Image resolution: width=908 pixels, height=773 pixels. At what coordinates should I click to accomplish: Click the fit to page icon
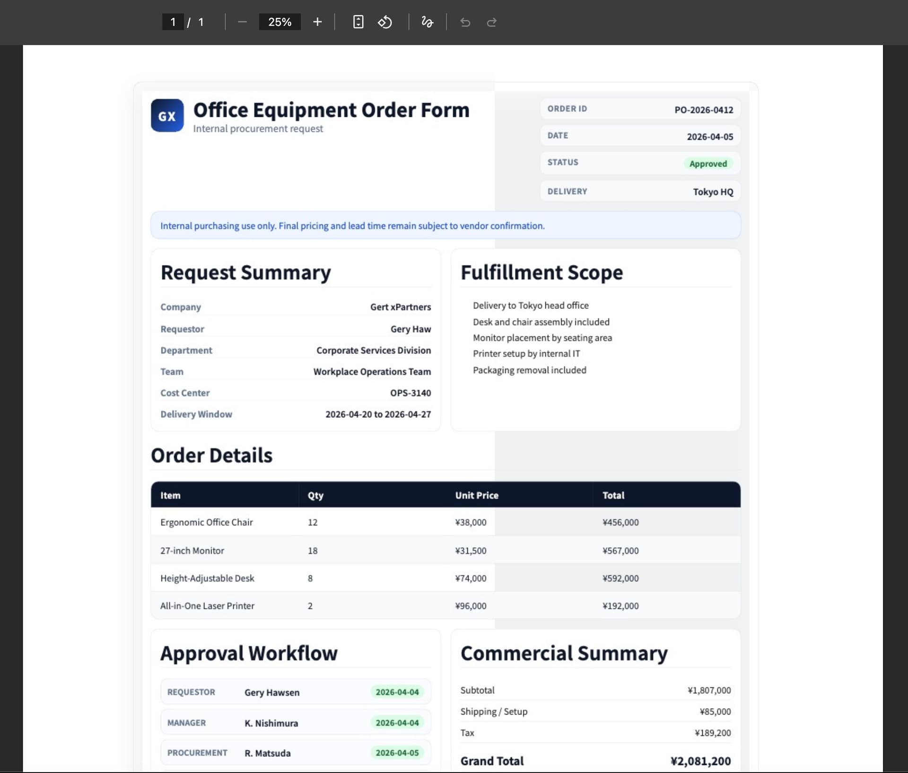click(358, 22)
